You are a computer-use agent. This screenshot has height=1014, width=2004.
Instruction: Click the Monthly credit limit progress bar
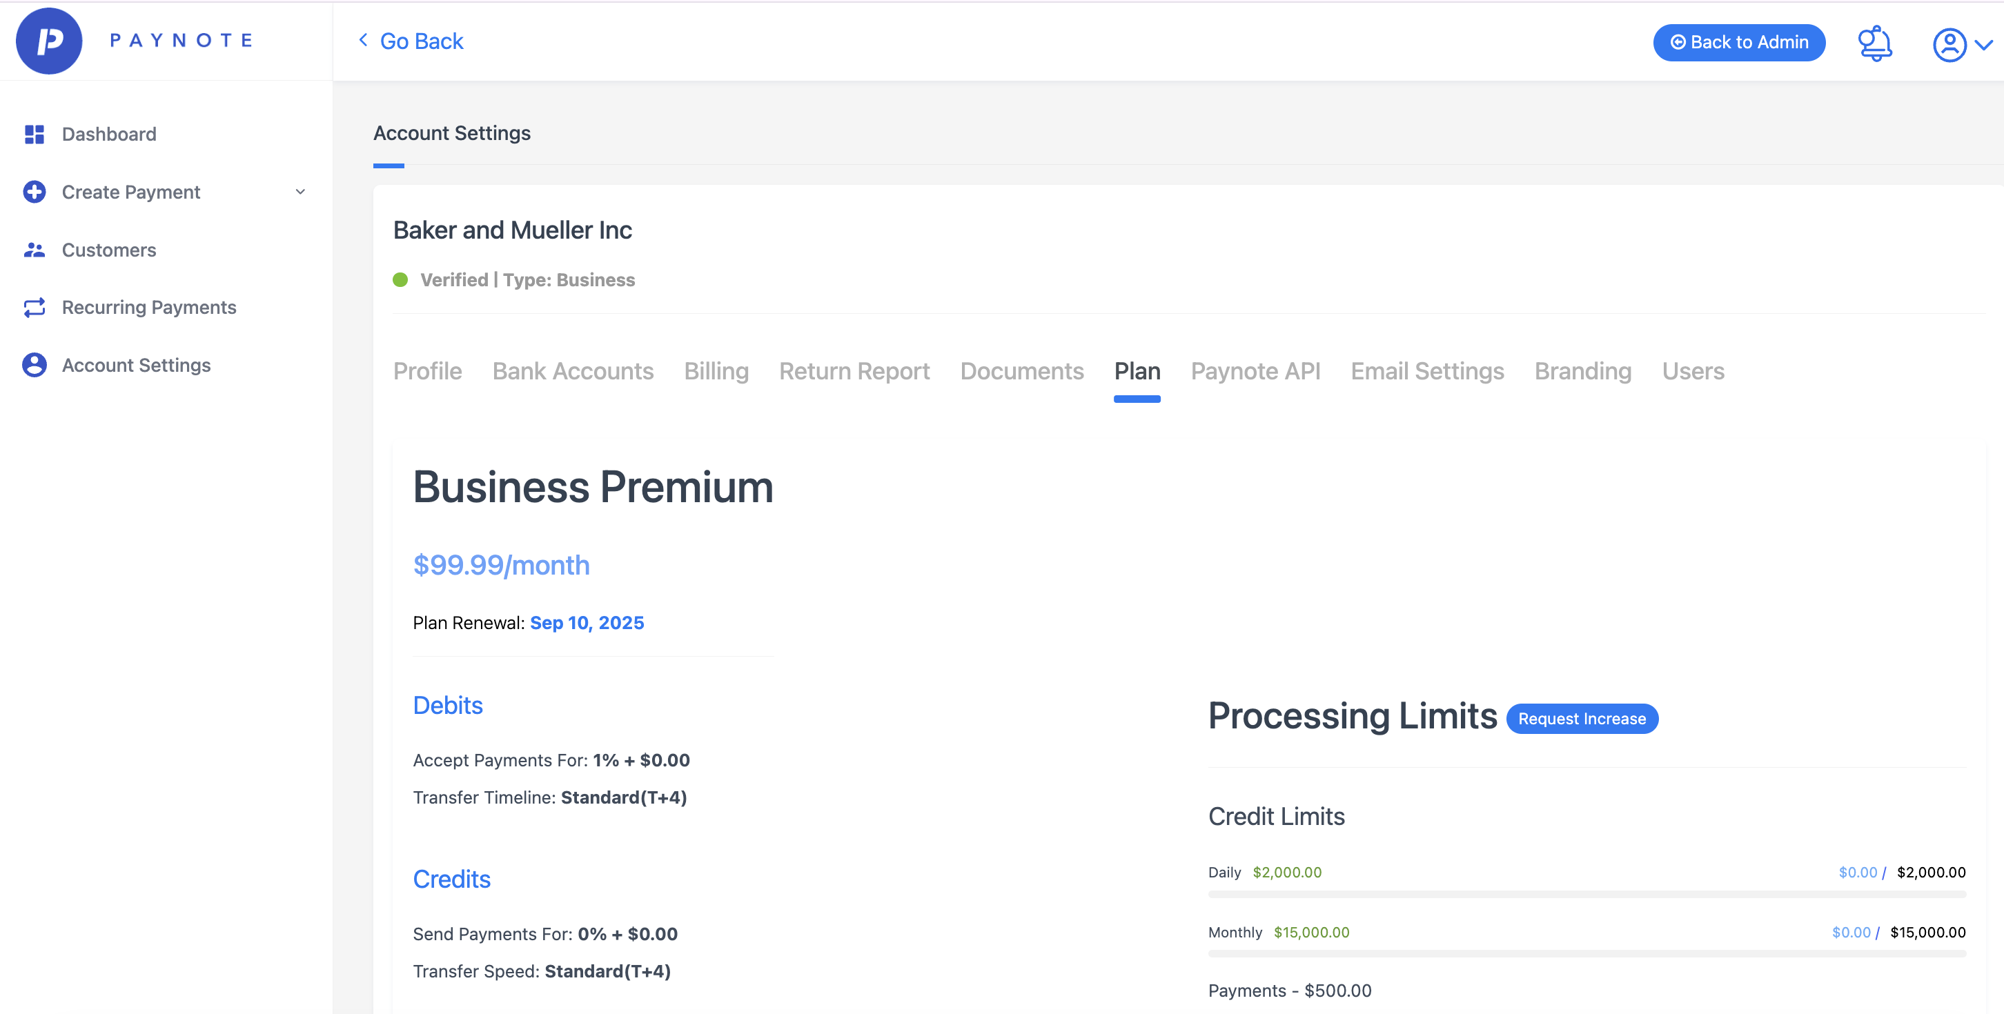click(x=1586, y=954)
